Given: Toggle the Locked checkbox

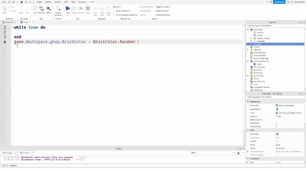Looking at the screenshot, I should 277,141.
